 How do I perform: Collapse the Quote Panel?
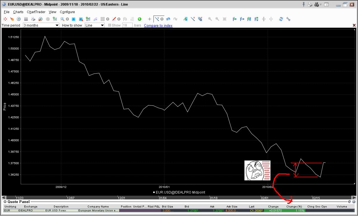(5, 202)
